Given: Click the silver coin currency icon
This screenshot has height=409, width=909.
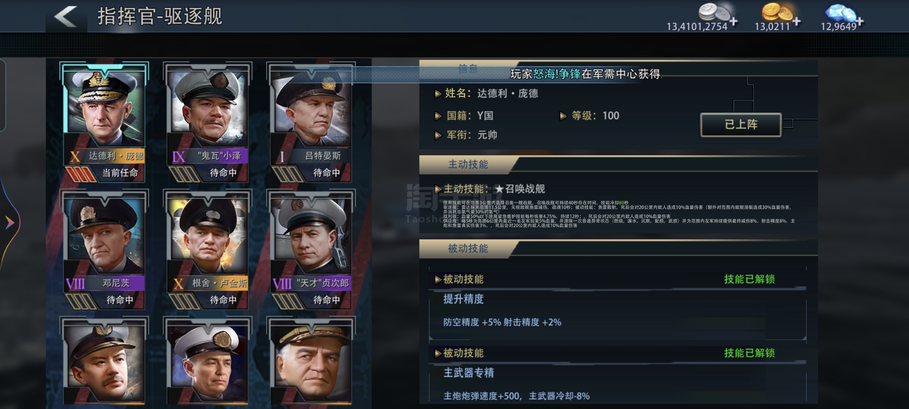Looking at the screenshot, I should 713,11.
